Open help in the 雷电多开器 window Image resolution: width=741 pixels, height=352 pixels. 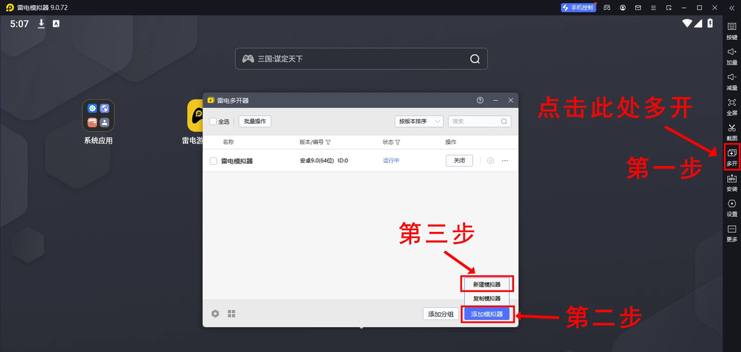(x=480, y=100)
